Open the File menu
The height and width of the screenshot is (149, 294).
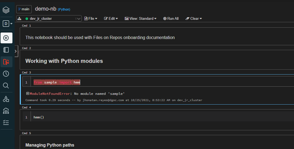91,19
